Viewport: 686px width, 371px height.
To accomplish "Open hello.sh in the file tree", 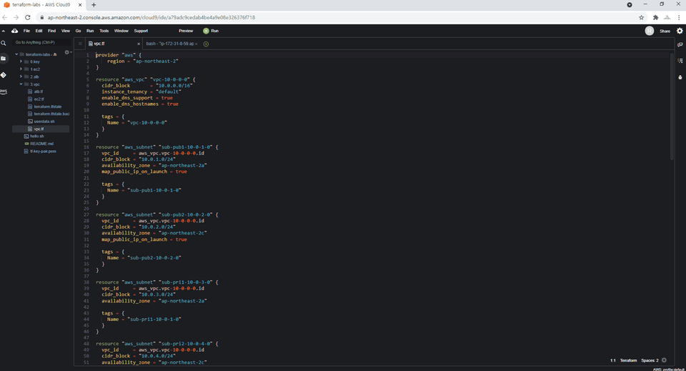I will (x=36, y=136).
